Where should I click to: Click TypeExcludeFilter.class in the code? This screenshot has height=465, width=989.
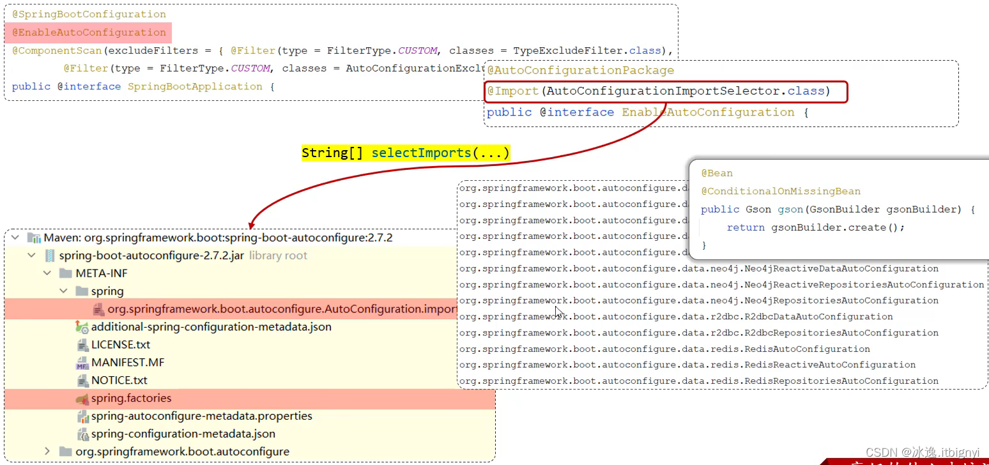click(x=587, y=50)
